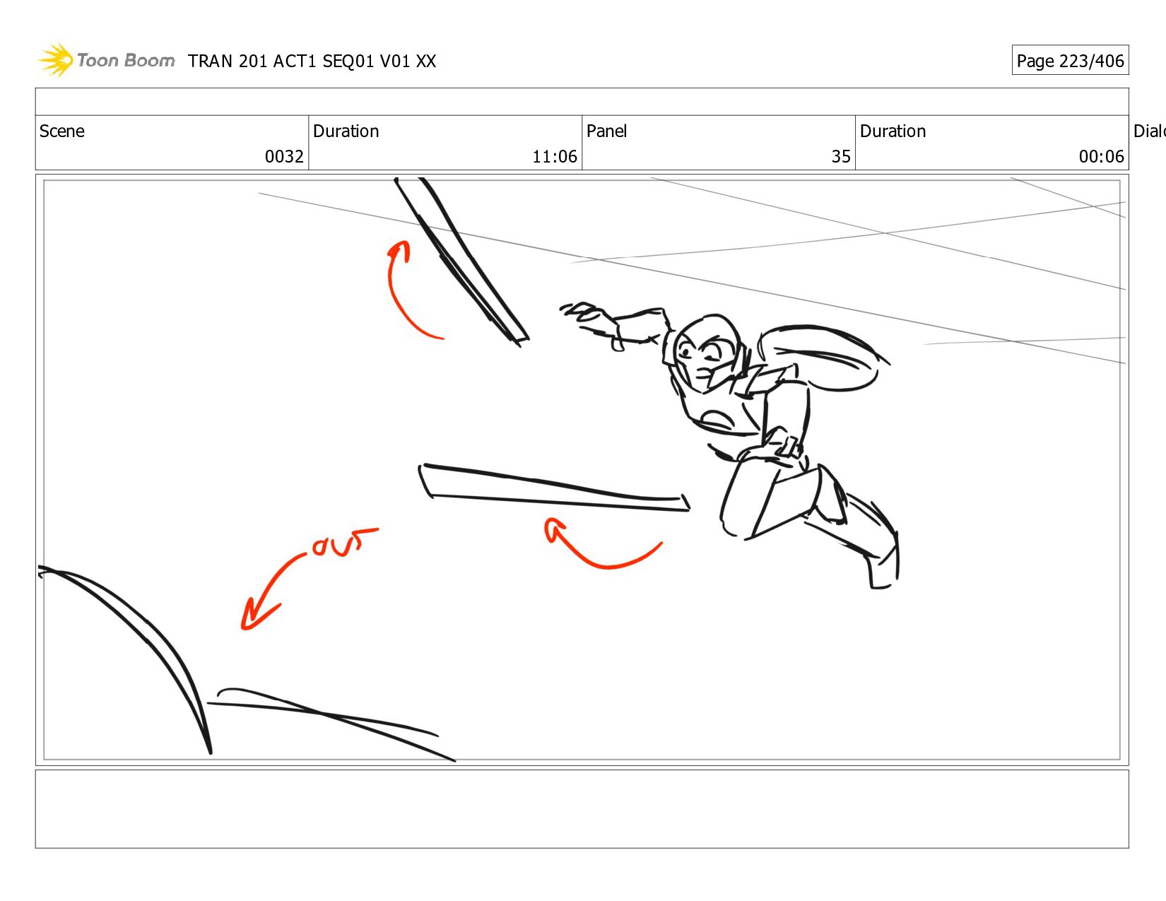Select the panel number '35'
This screenshot has height=901, width=1166.
[841, 157]
